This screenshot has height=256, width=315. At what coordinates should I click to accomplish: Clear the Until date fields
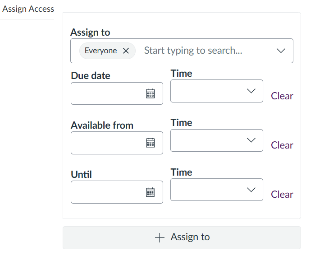pyautogui.click(x=282, y=195)
